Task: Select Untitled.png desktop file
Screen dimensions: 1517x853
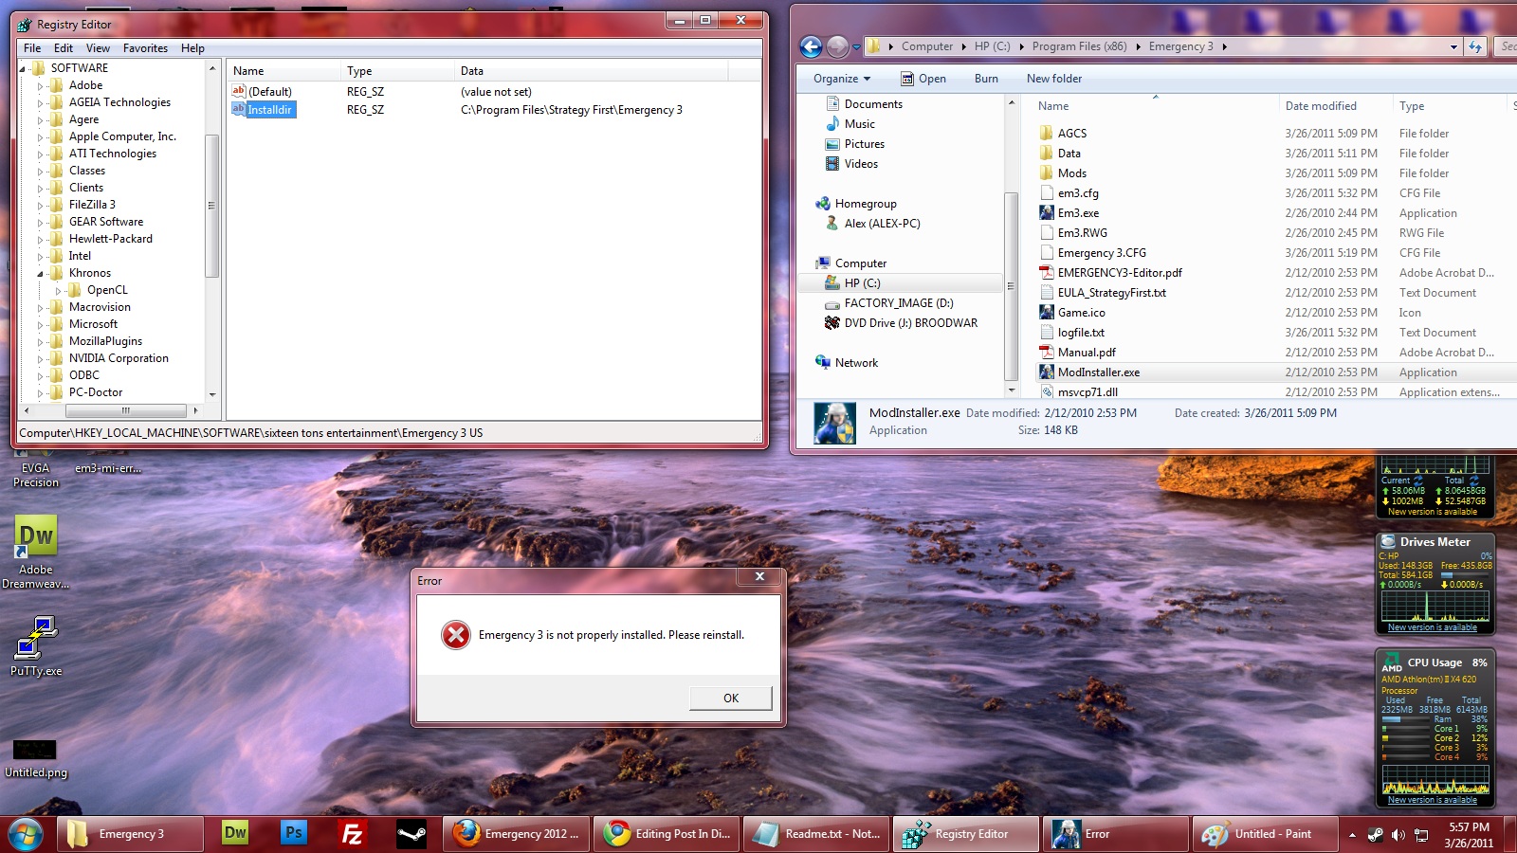Action: [36, 758]
